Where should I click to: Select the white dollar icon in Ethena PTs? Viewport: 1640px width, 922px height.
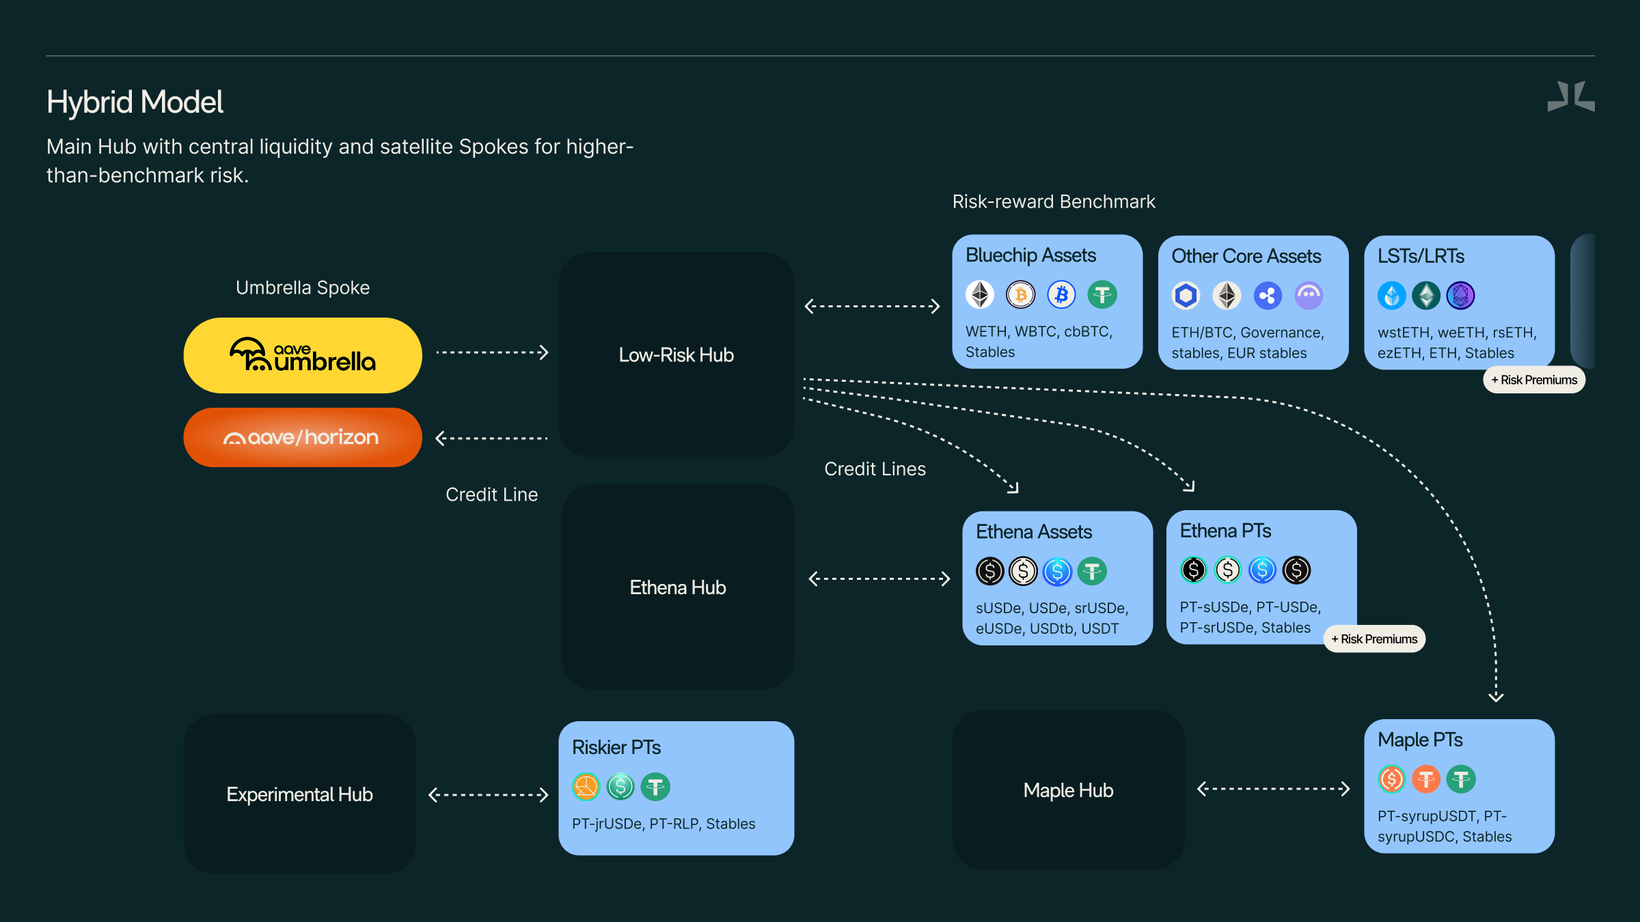pyautogui.click(x=1228, y=570)
